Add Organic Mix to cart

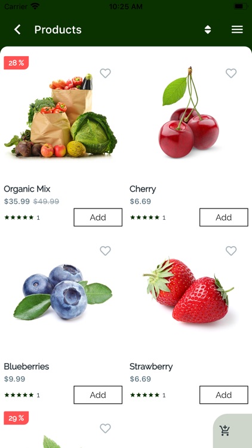coord(98,217)
